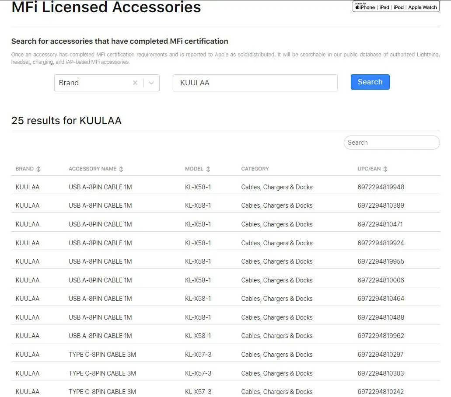
Task: Click the results filter Search box
Action: (392, 143)
